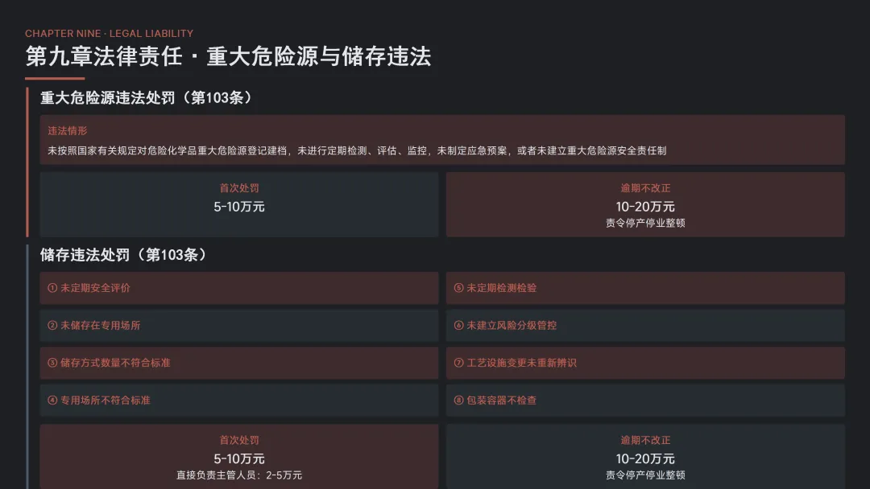The image size is (870, 489).
Task: Select the 包装容器不检查 item card
Action: click(x=644, y=401)
